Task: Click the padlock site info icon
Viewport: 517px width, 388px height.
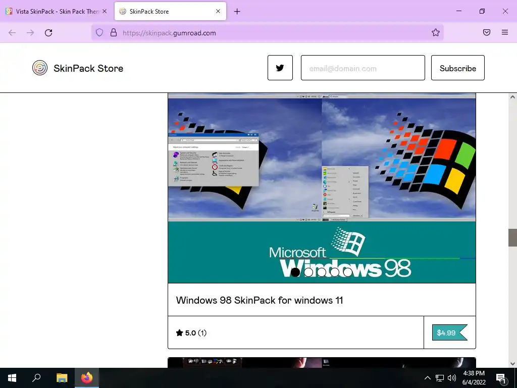Action: coord(114,32)
